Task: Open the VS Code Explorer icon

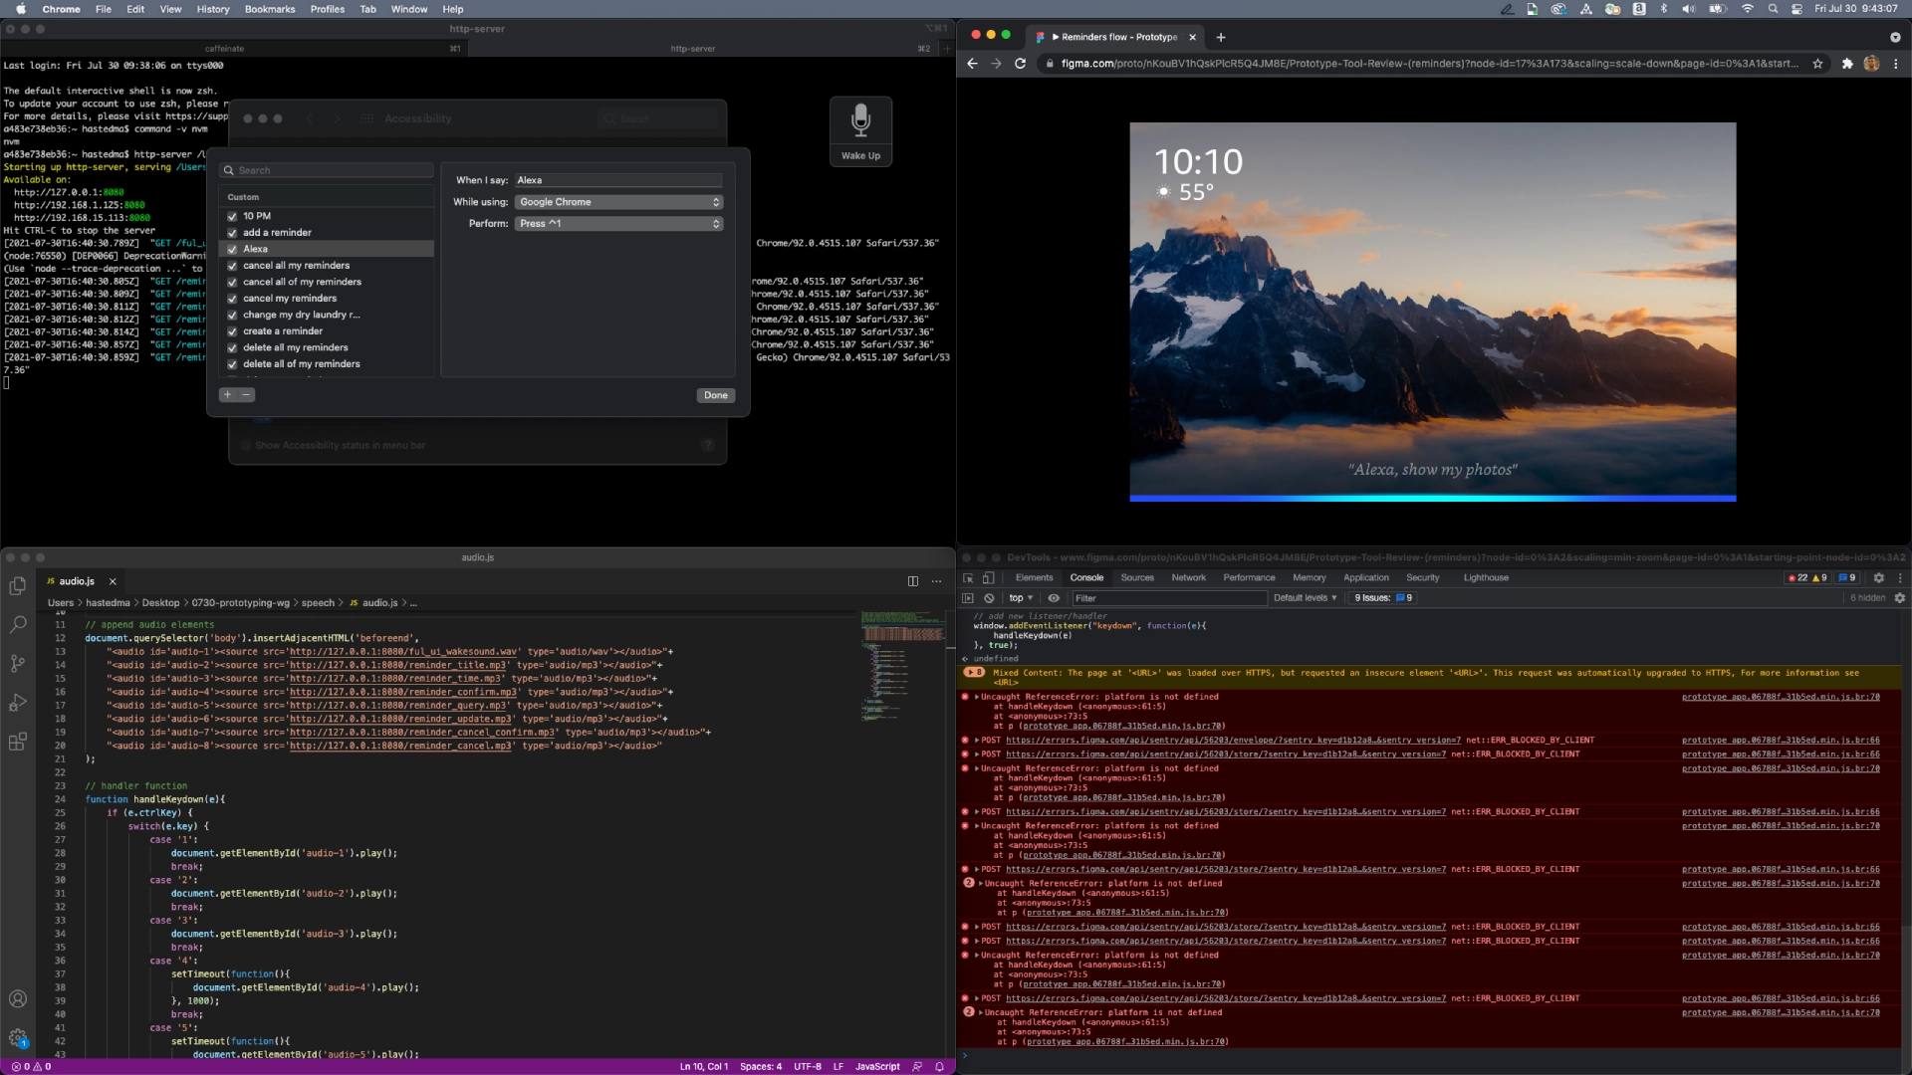Action: [17, 586]
